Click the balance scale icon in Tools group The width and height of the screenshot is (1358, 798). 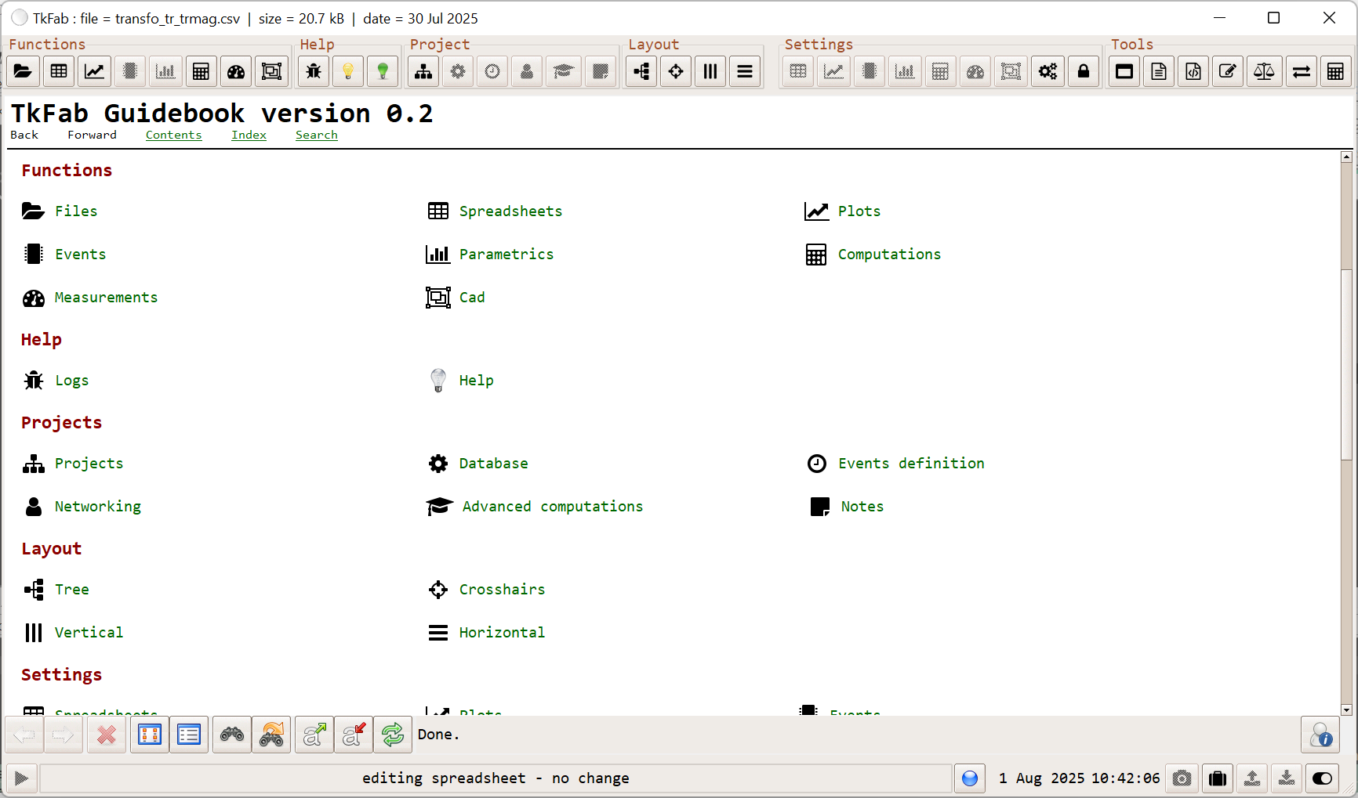pos(1264,71)
